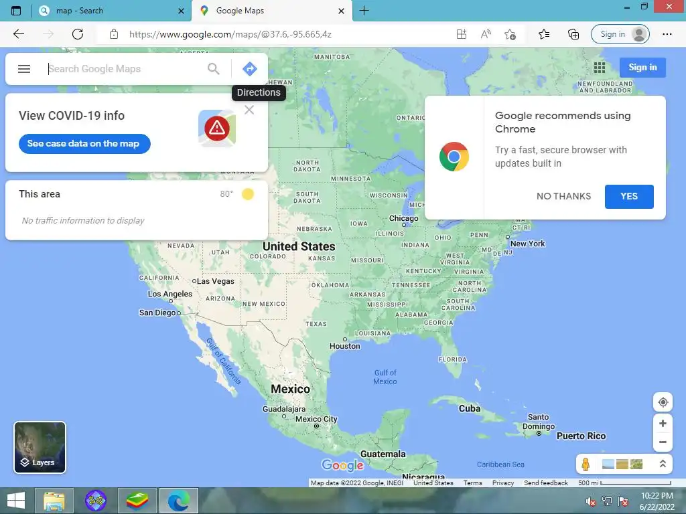Open the Google apps grid
The height and width of the screenshot is (514, 686).
600,68
